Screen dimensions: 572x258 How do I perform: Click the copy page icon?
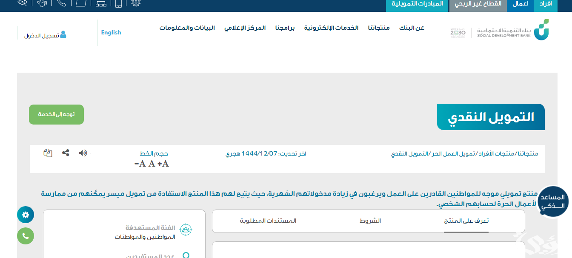click(48, 153)
